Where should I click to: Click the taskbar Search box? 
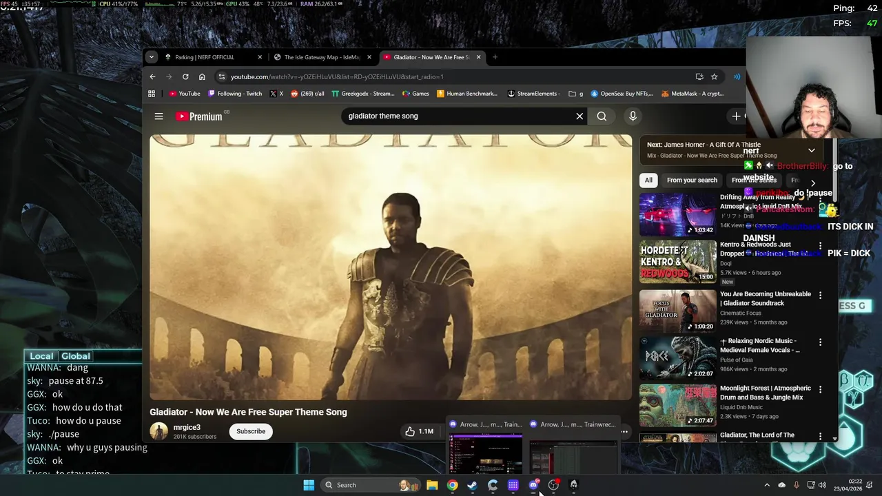tap(371, 485)
